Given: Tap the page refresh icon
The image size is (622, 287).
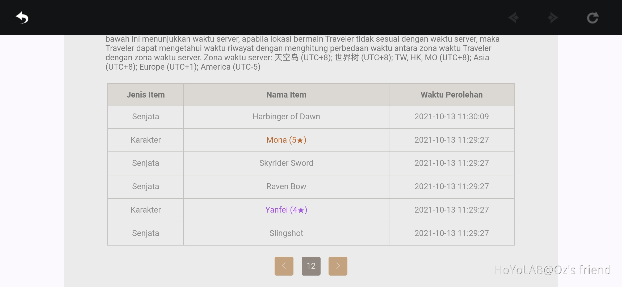Looking at the screenshot, I should tap(593, 18).
